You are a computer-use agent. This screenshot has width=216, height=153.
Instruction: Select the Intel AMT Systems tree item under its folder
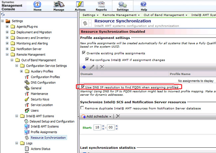point(45,126)
